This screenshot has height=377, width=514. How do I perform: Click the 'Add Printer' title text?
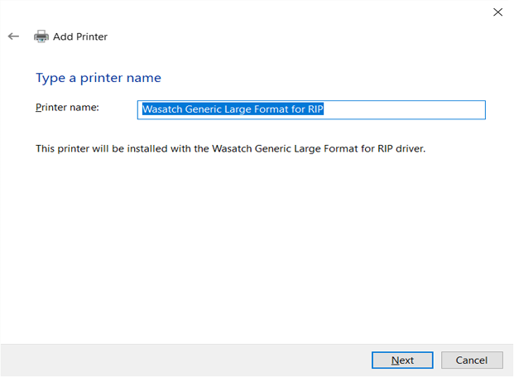[x=80, y=36]
